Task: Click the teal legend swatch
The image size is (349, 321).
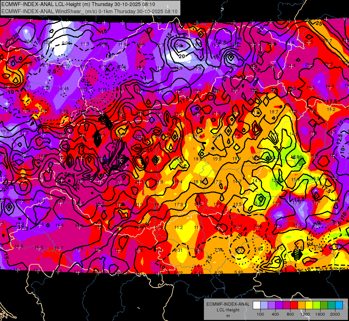Action: click(332, 305)
